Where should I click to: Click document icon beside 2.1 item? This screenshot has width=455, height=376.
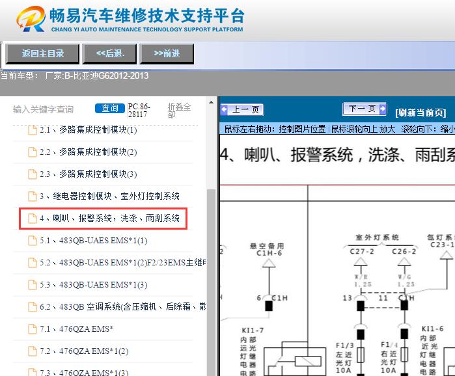pyautogui.click(x=32, y=130)
